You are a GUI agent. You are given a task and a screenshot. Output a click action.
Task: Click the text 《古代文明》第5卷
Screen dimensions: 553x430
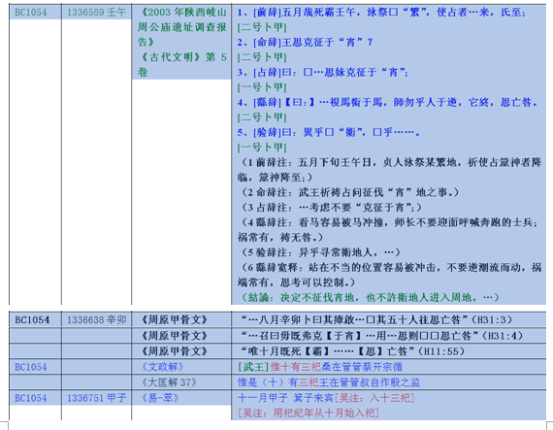[182, 65]
